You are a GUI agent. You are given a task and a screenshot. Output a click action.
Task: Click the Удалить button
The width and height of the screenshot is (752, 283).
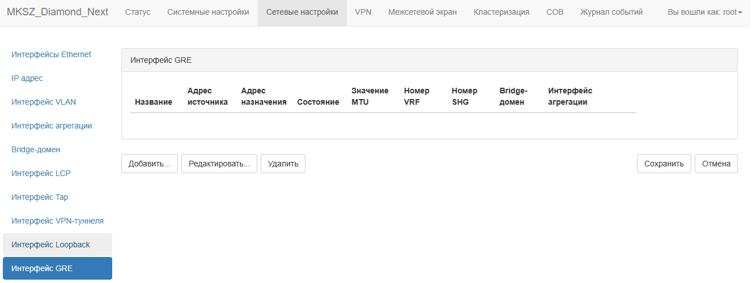[283, 164]
